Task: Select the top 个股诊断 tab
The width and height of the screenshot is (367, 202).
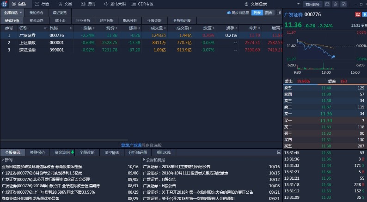Action: [154, 21]
